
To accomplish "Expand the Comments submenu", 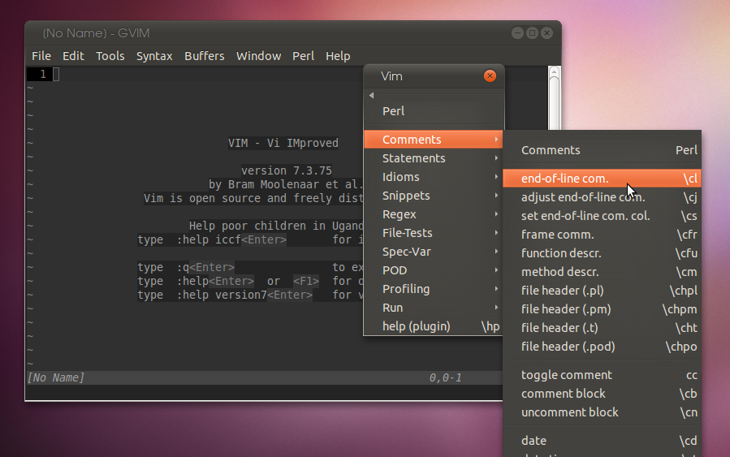I will click(434, 140).
